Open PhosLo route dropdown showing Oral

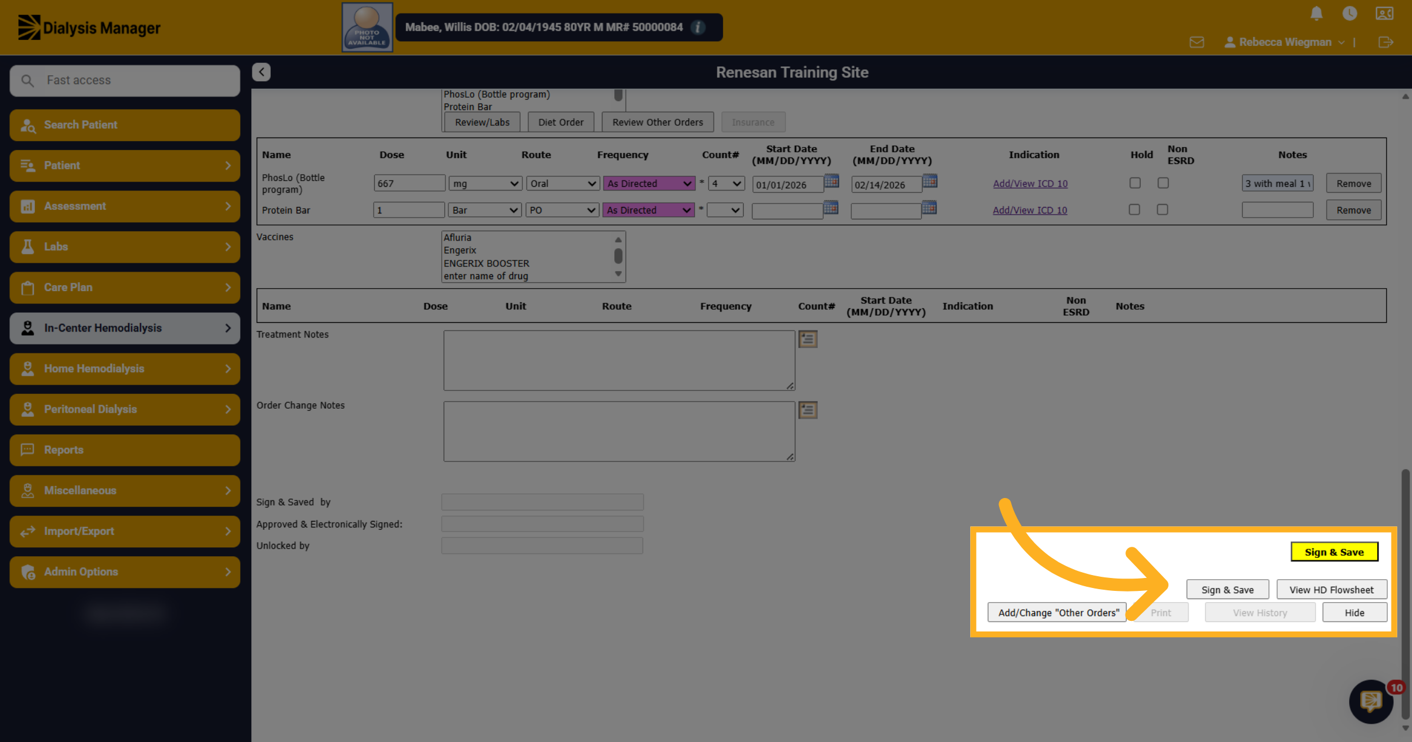click(x=563, y=183)
